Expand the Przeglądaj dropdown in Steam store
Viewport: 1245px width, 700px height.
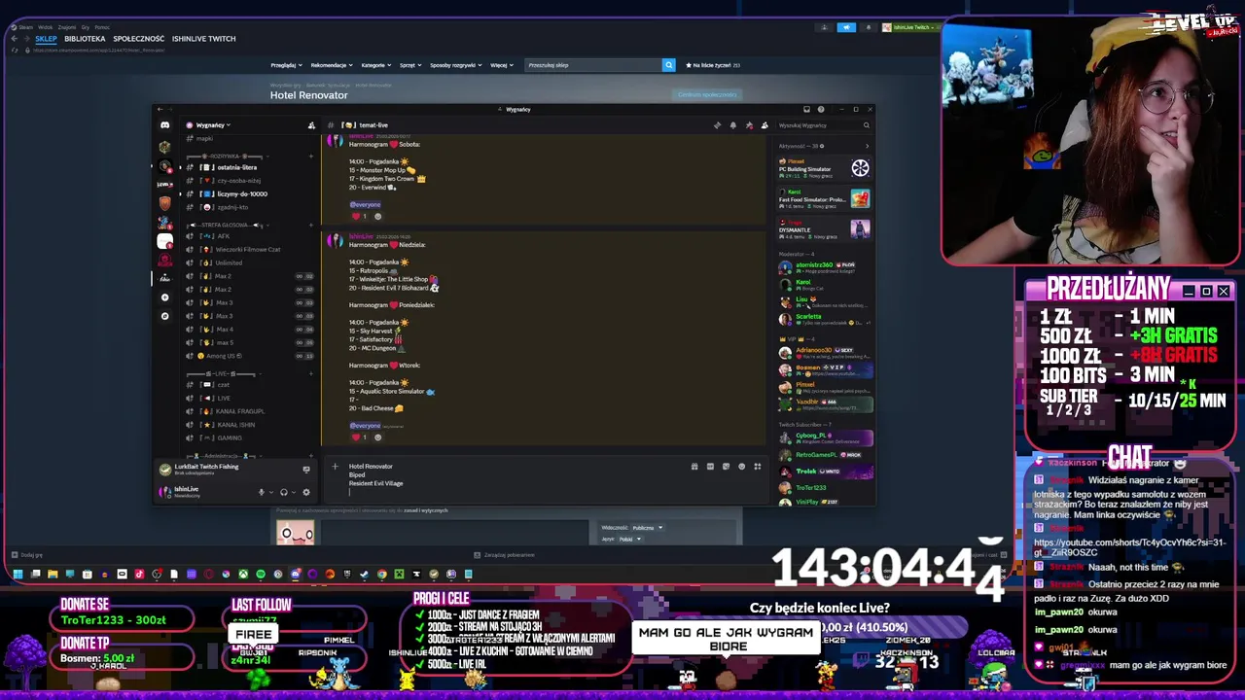pyautogui.click(x=285, y=65)
